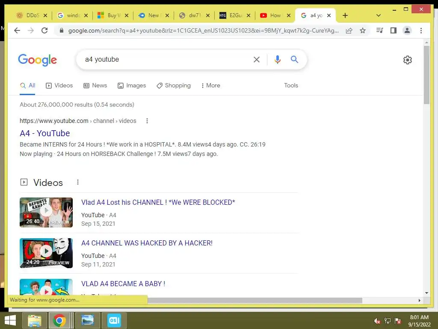Click the address bar URL

pyautogui.click(x=203, y=30)
